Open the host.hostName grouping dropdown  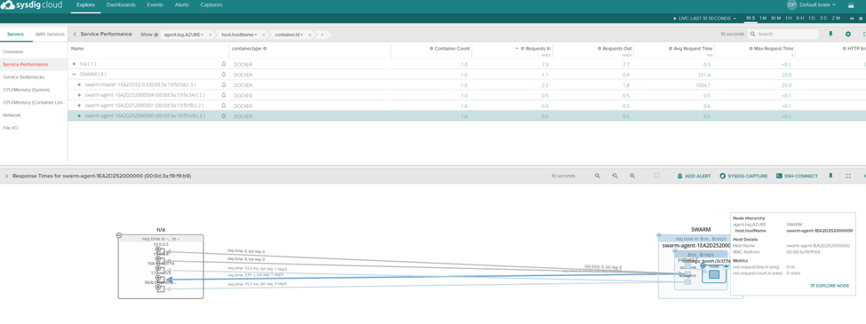point(239,35)
